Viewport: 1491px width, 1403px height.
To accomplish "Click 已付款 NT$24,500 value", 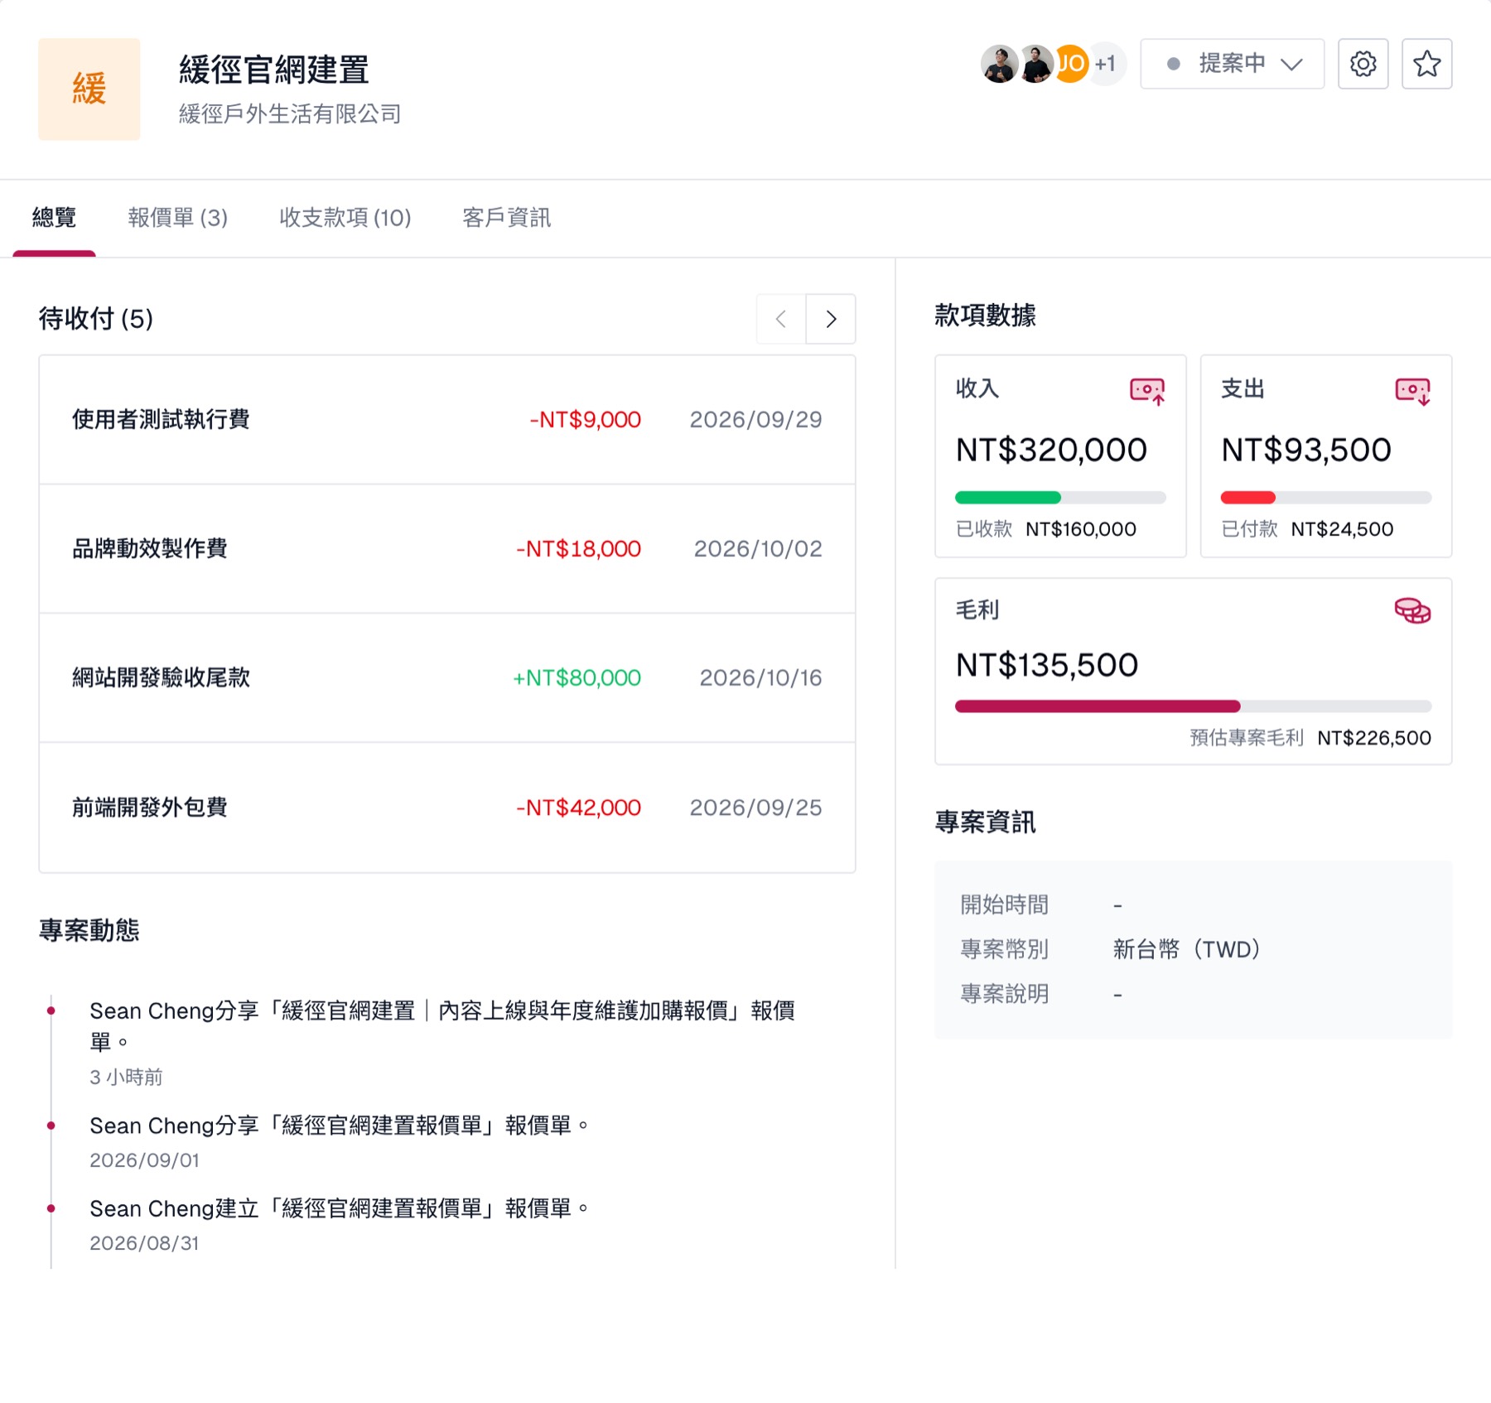I will 1342,529.
